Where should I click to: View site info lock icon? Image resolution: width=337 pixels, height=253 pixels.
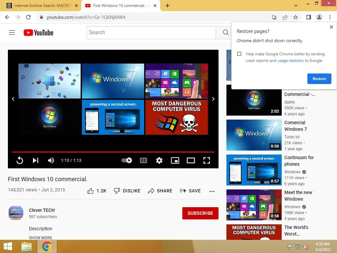coord(41,17)
